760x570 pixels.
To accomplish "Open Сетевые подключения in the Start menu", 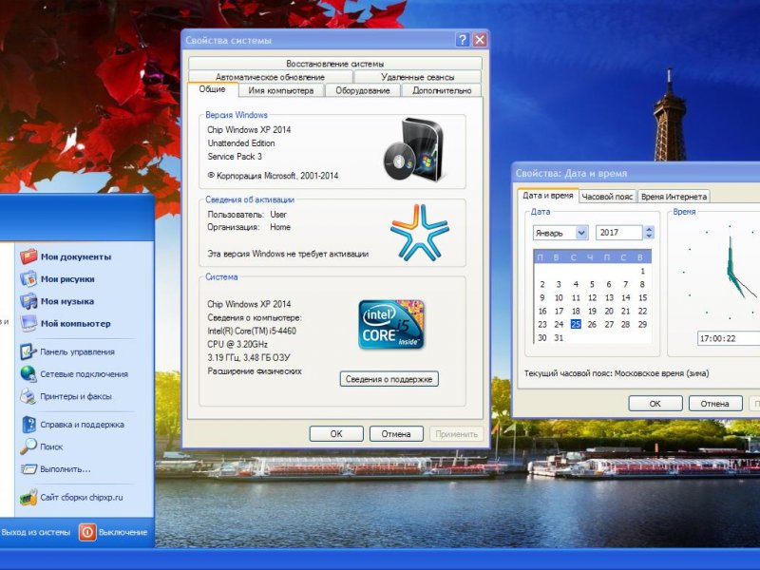I will click(x=74, y=373).
